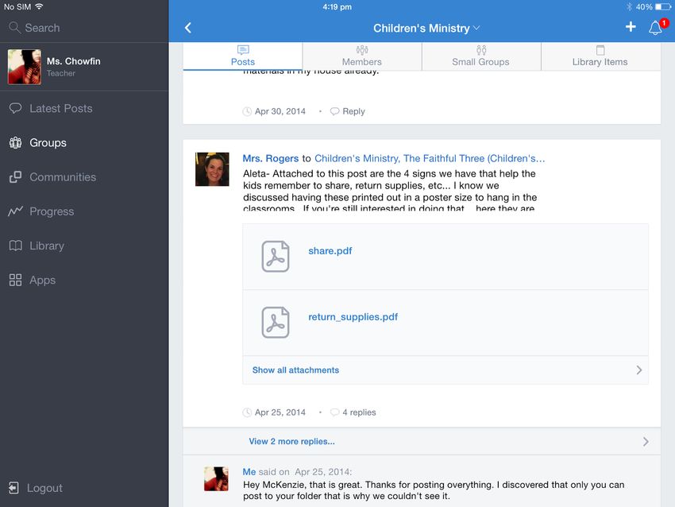Switch to the Library Items tab
Viewport: 675px width, 507px height.
click(600, 56)
